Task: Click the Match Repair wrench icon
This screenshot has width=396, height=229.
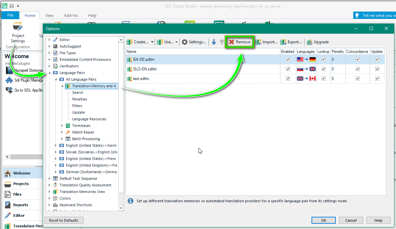Action: pos(68,132)
